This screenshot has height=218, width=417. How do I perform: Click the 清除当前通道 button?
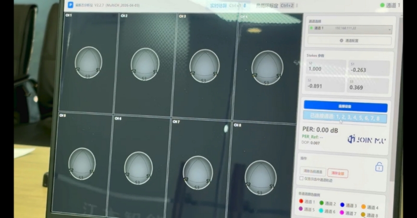click(313, 172)
